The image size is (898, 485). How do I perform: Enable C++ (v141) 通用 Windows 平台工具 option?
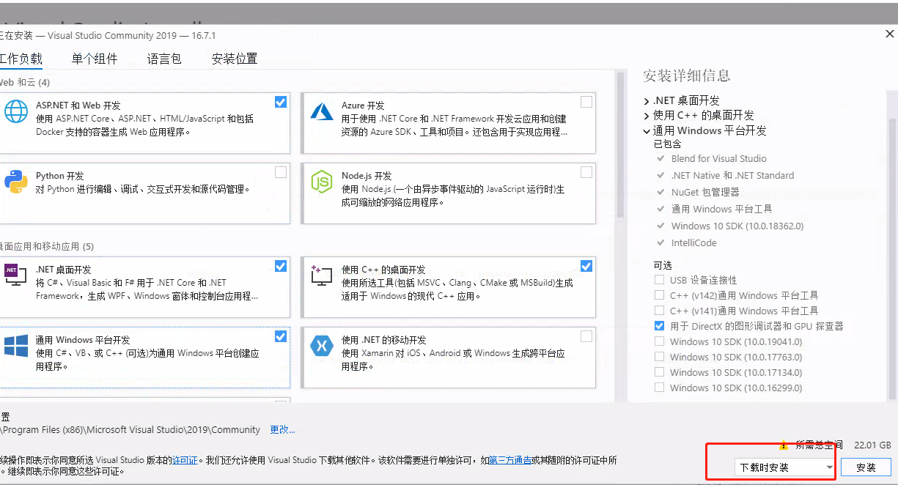click(659, 311)
